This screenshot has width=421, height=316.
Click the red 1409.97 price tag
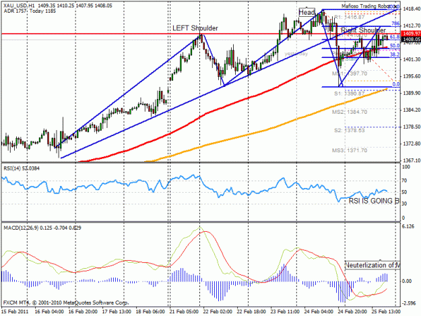pos(410,34)
